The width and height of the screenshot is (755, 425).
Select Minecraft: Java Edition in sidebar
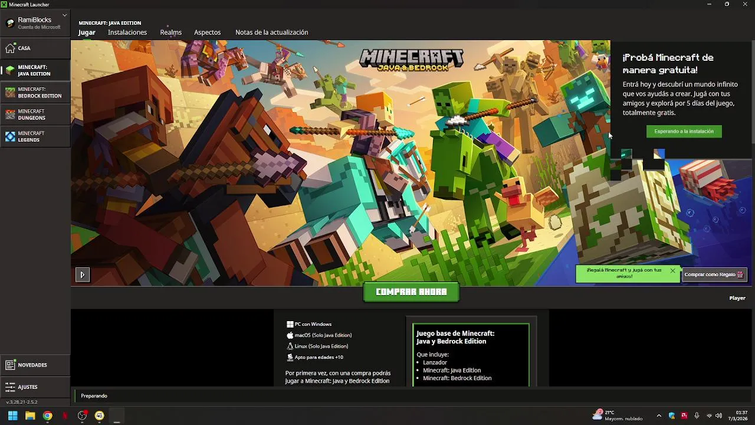pos(35,70)
